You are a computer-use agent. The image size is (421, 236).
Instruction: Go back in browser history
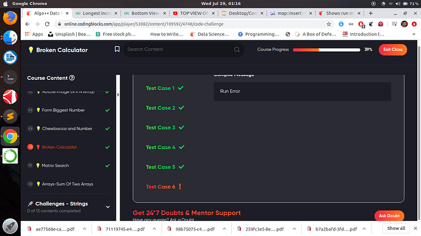click(27, 24)
